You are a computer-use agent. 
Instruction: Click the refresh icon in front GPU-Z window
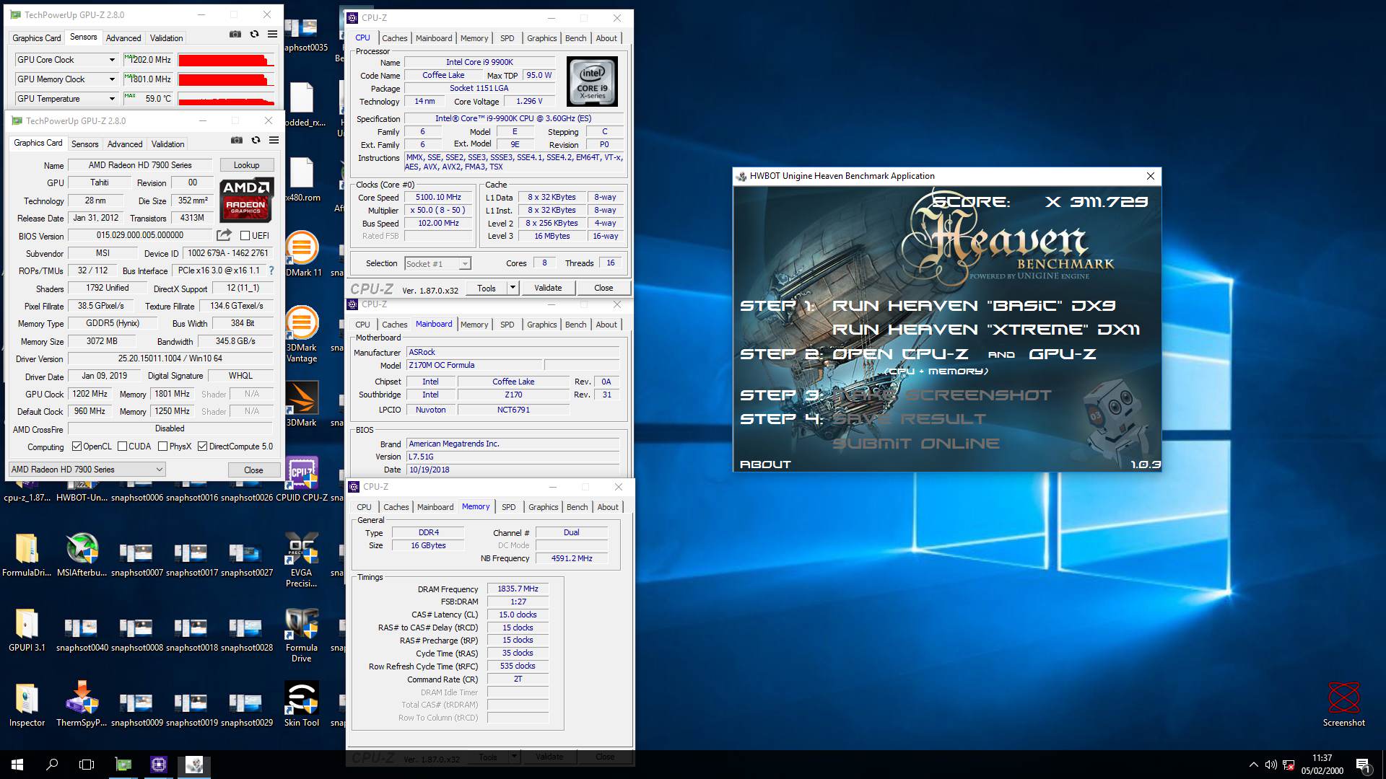click(256, 140)
